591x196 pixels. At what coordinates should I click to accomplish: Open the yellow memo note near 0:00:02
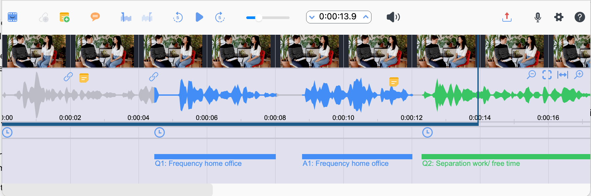point(84,78)
